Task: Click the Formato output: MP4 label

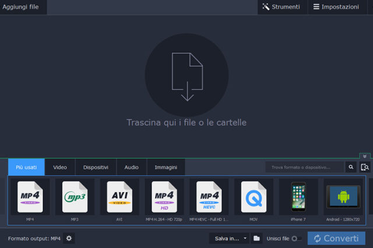Action: pyautogui.click(x=34, y=239)
